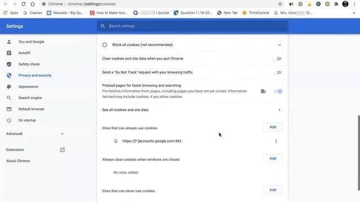Image resolution: width=360 pixels, height=202 pixels.
Task: Expand the Advanced section in sidebar
Action: tap(35, 134)
